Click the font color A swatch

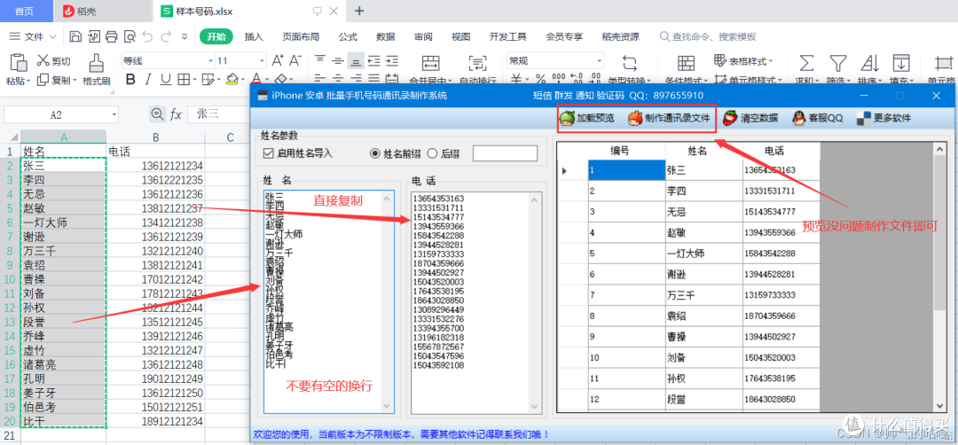point(256,80)
